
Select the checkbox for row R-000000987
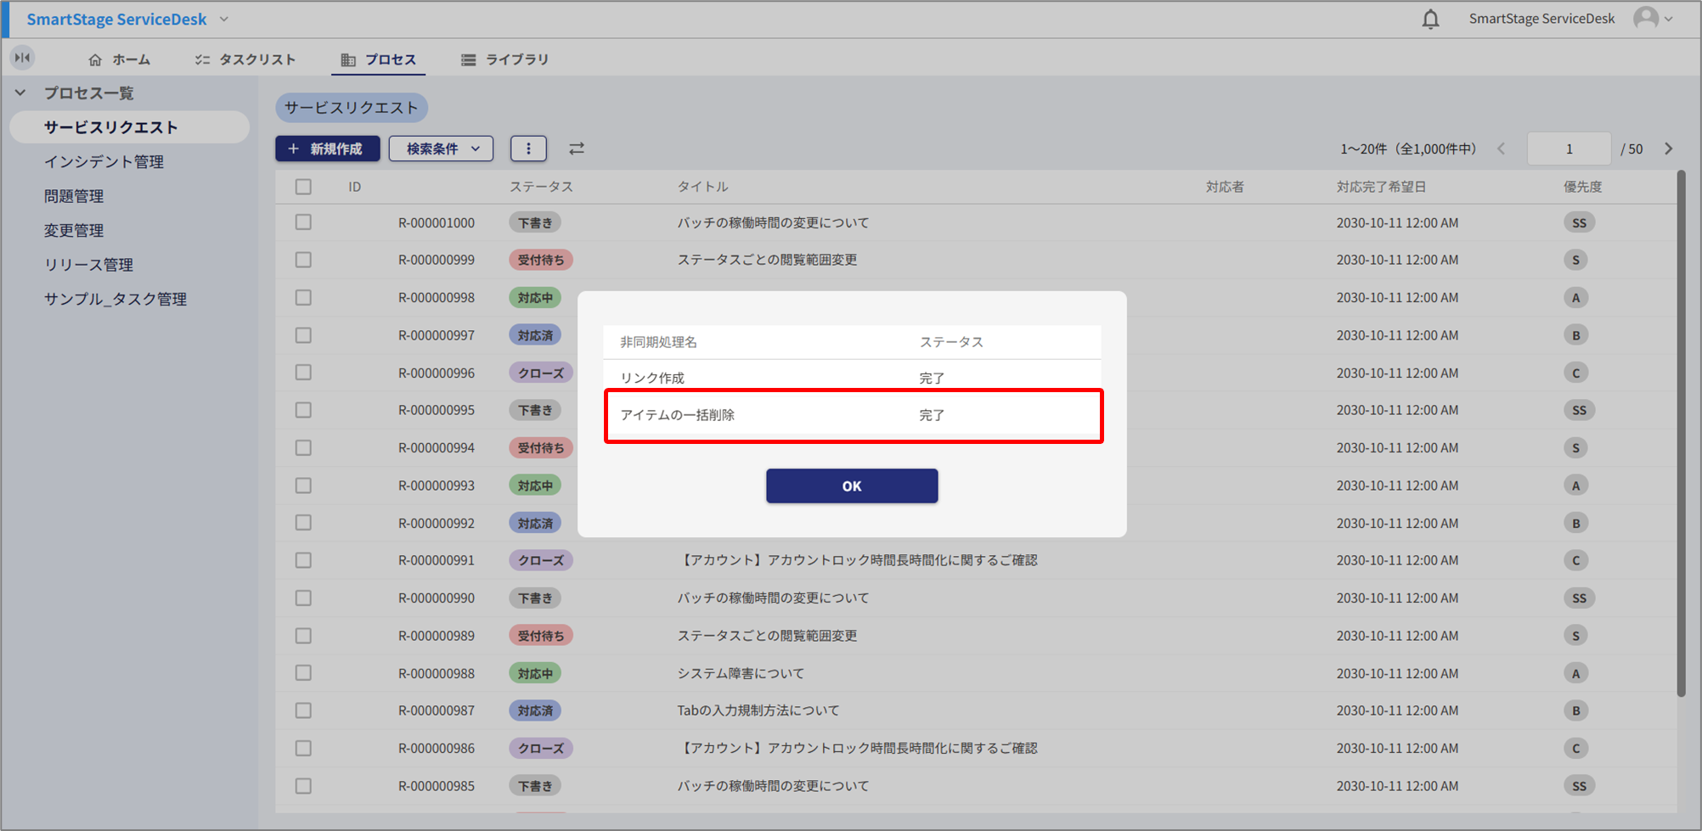coord(303,710)
